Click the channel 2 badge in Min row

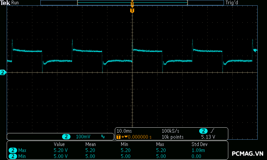click(x=13, y=156)
